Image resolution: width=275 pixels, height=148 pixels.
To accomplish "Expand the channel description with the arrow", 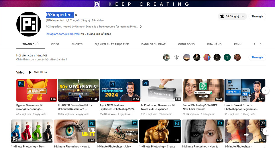I will [141, 27].
